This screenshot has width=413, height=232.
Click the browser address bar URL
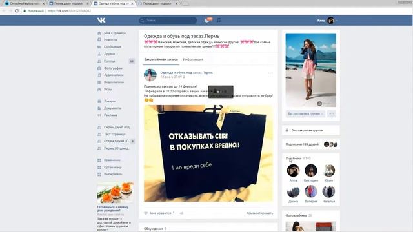pos(69,11)
